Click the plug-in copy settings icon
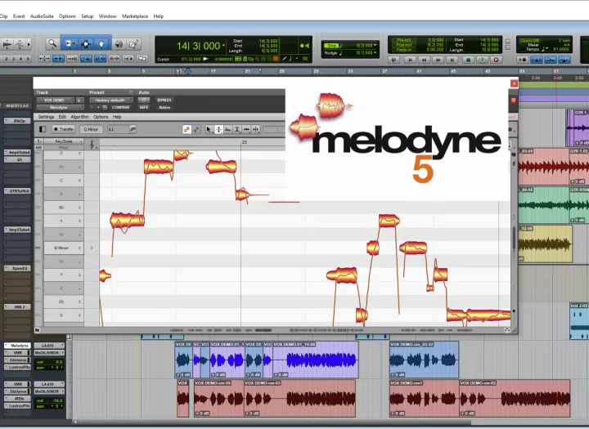 click(x=105, y=107)
